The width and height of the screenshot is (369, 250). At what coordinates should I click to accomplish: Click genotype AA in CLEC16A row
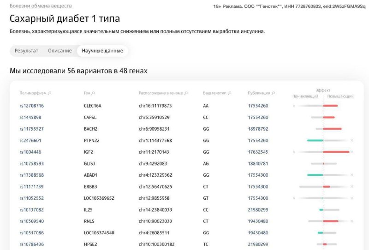point(206,106)
